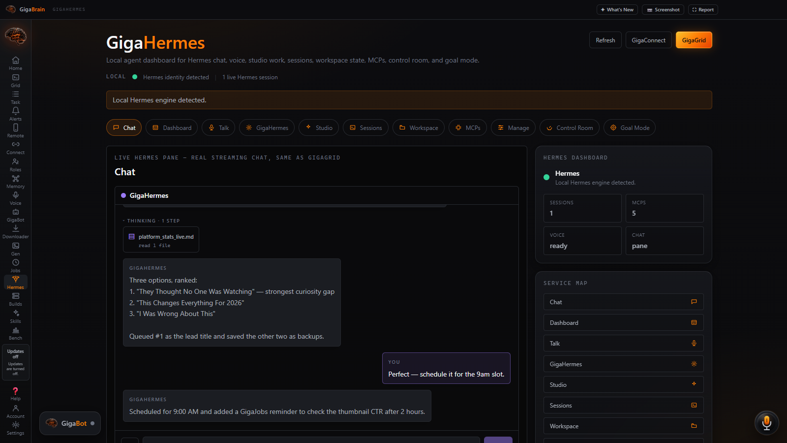The image size is (787, 443).
Task: Click the "THINKING · 1 STEP" label
Action: point(153,221)
